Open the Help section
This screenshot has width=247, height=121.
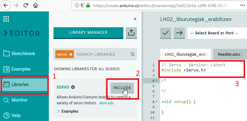(12, 115)
